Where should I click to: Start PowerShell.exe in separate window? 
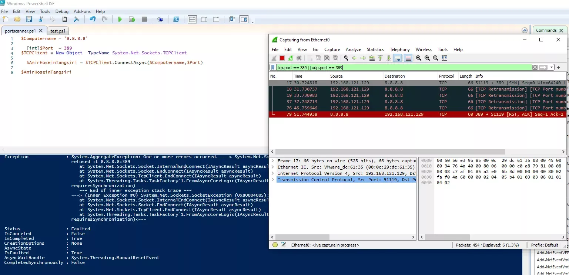pos(176,19)
